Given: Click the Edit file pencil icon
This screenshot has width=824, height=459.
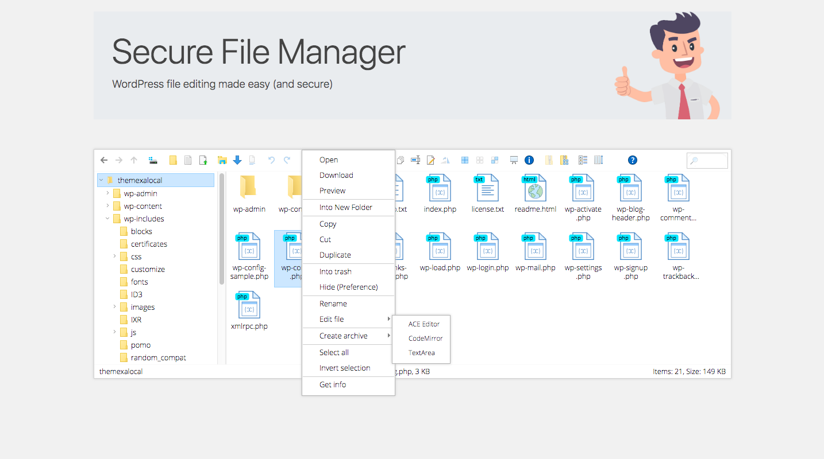Looking at the screenshot, I should tap(430, 160).
